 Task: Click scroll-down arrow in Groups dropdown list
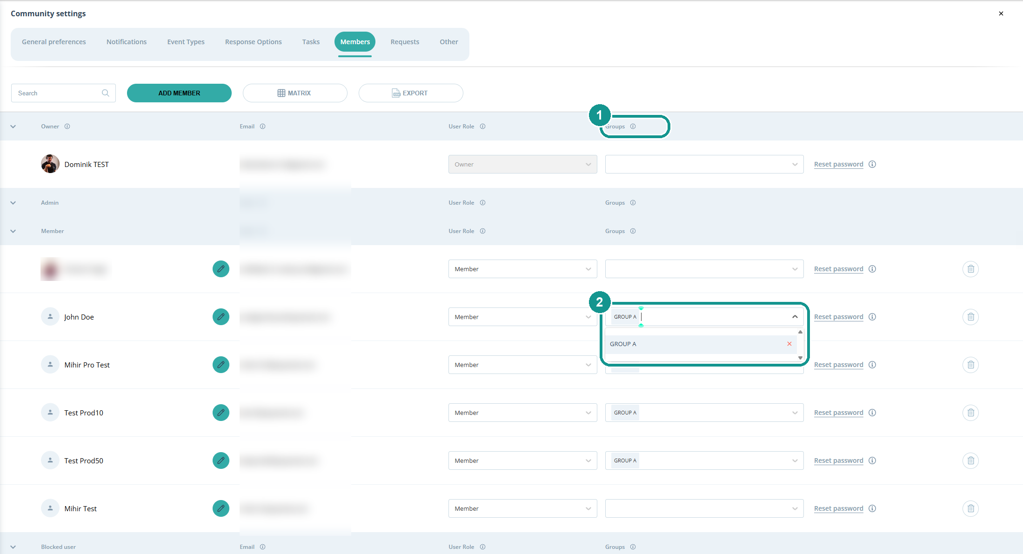[800, 358]
